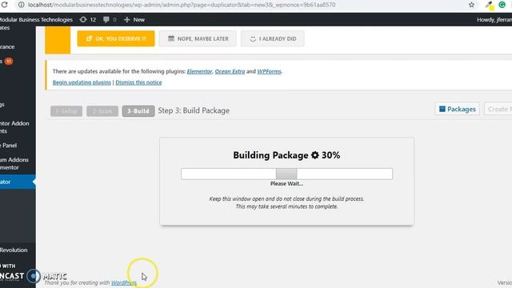Open the WPForms plugin link
Image resolution: width=512 pixels, height=288 pixels.
tap(269, 71)
